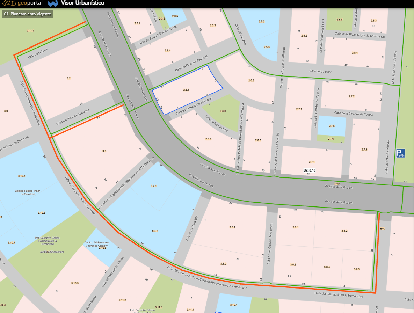Click parcel 3.6.2 on the map
414x313 pixels.
point(344,231)
